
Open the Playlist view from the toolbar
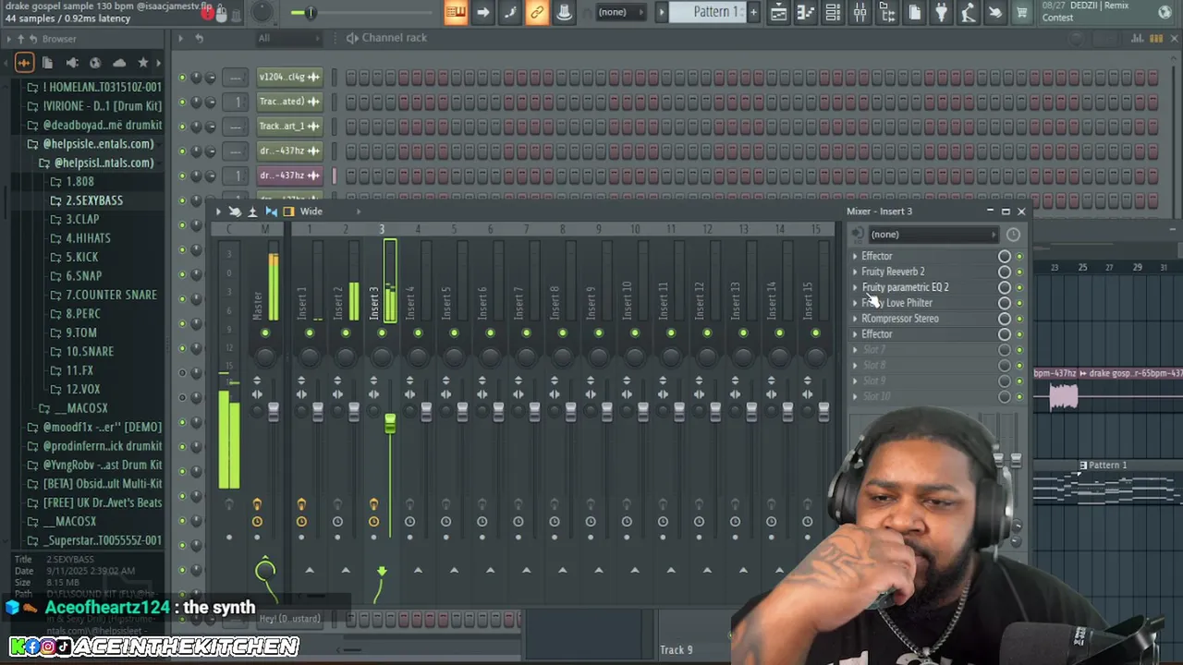[778, 12]
